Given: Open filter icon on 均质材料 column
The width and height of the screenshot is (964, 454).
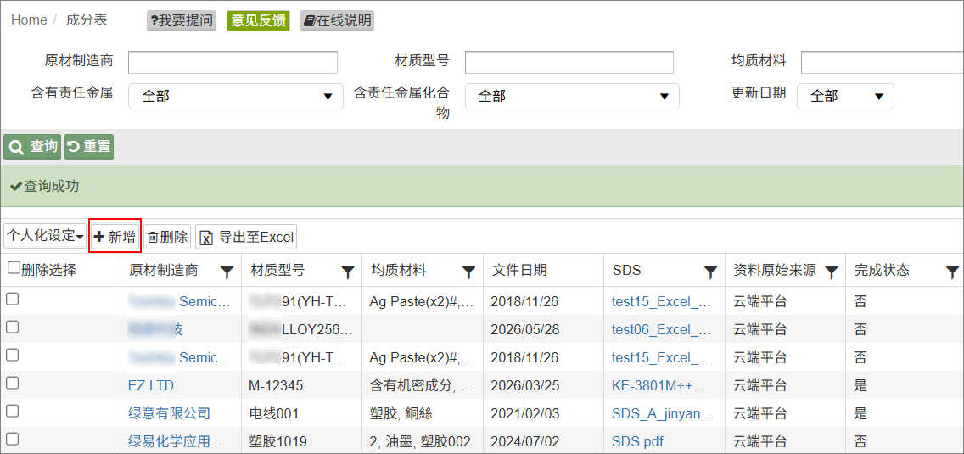Looking at the screenshot, I should click(469, 272).
